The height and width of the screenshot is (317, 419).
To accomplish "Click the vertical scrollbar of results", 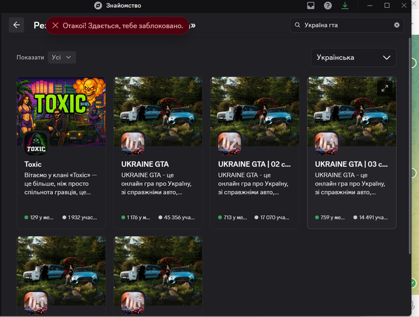I will [x=409, y=145].
